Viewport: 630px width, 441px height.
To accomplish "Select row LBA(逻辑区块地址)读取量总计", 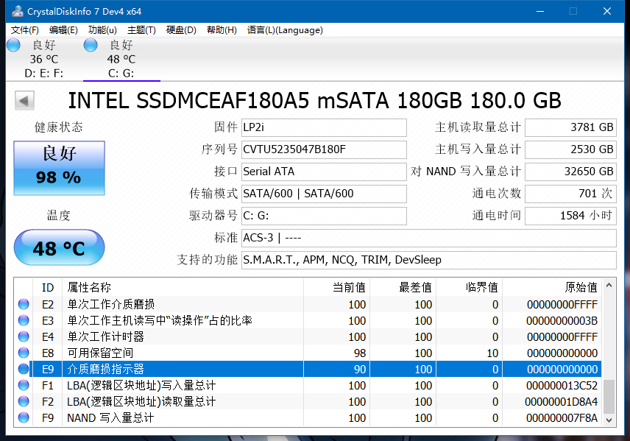I will coord(308,401).
